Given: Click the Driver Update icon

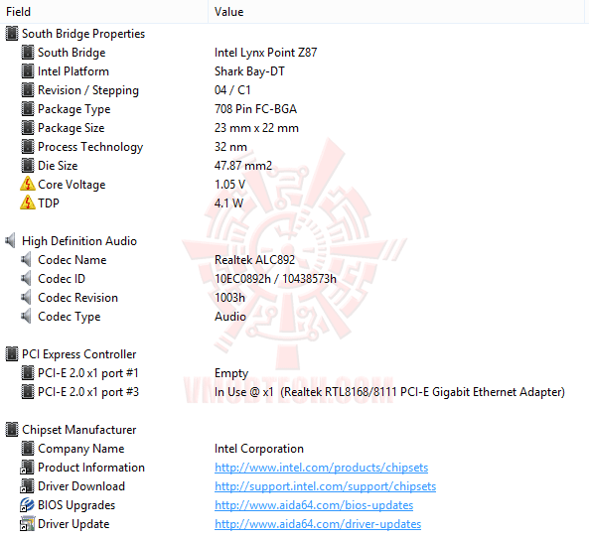Looking at the screenshot, I should (x=27, y=524).
